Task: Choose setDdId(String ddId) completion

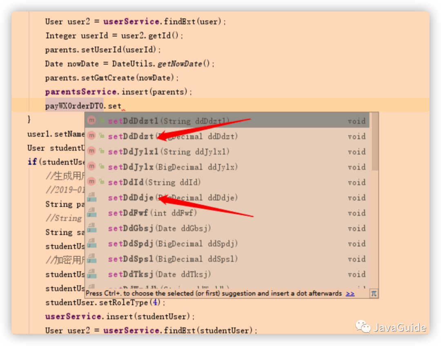Action: 227,182
